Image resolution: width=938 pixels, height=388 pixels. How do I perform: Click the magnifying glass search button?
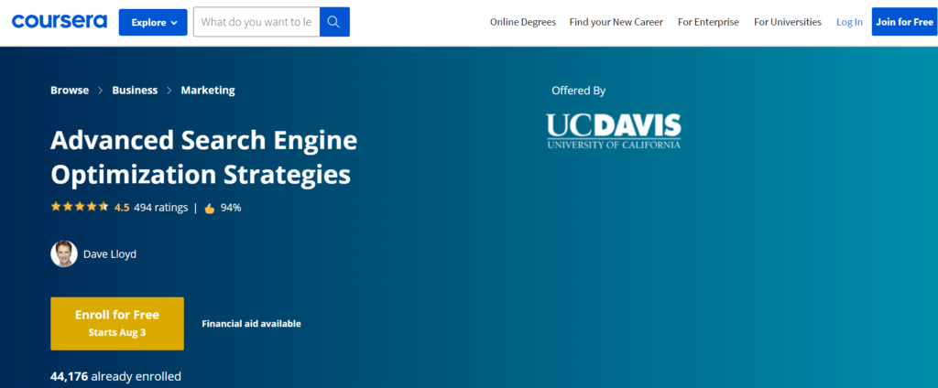pyautogui.click(x=334, y=22)
